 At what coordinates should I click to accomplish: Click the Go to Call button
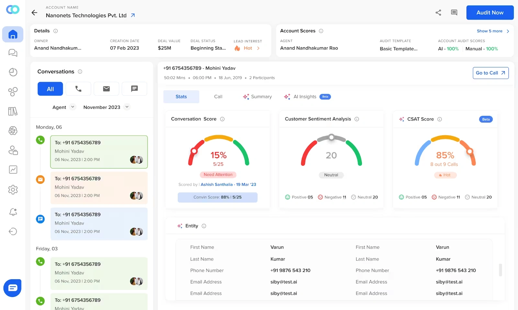(490, 73)
